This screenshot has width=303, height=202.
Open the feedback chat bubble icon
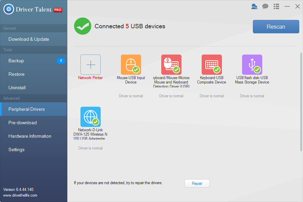pyautogui.click(x=265, y=6)
